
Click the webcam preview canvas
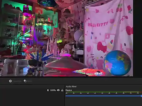pyautogui.click(x=67, y=38)
